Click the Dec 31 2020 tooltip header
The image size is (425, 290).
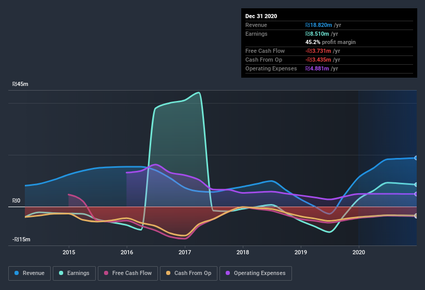pyautogui.click(x=261, y=16)
